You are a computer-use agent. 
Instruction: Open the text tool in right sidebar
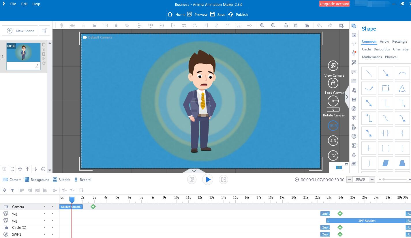pos(354,44)
